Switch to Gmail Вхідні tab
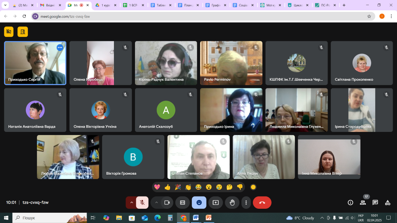Image resolution: width=397 pixels, height=223 pixels. 50,5
